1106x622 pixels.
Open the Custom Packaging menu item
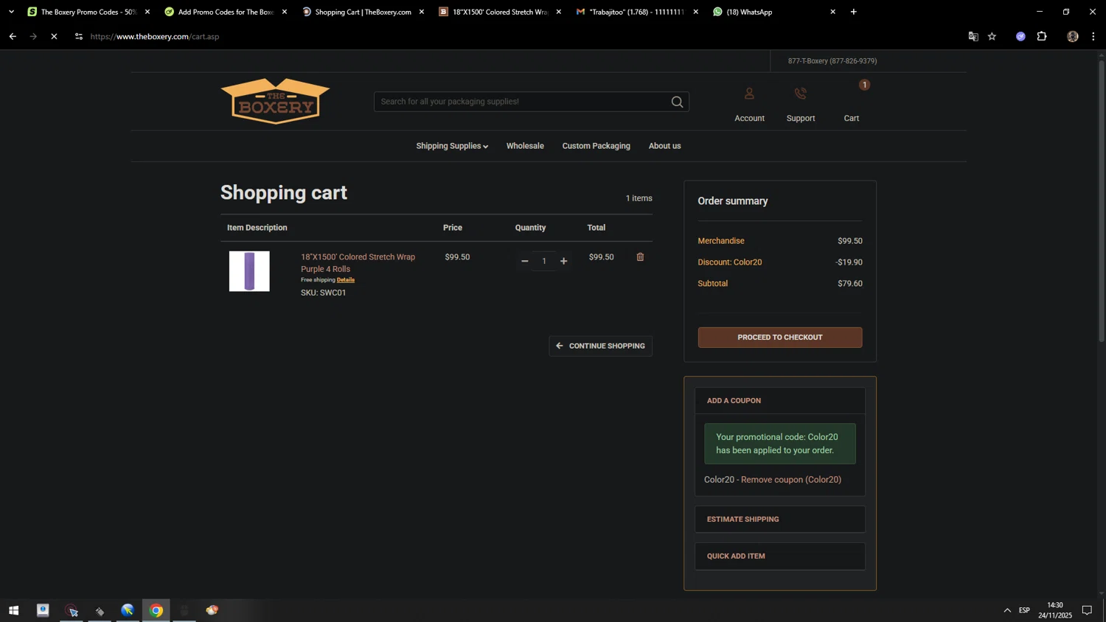click(x=596, y=146)
